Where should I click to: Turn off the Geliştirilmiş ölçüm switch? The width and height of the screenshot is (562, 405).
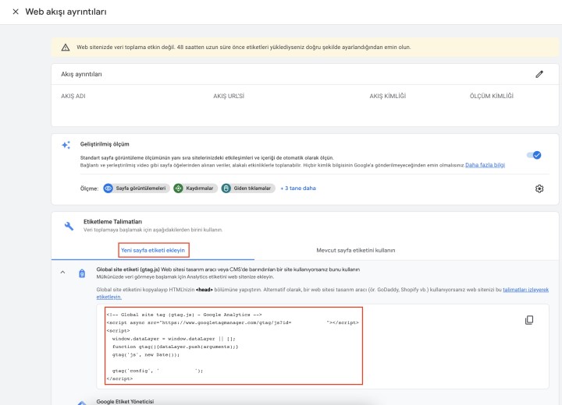pos(534,155)
